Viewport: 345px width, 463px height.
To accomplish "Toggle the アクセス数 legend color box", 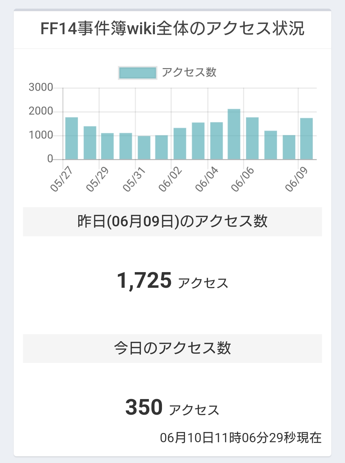I will click(x=137, y=73).
